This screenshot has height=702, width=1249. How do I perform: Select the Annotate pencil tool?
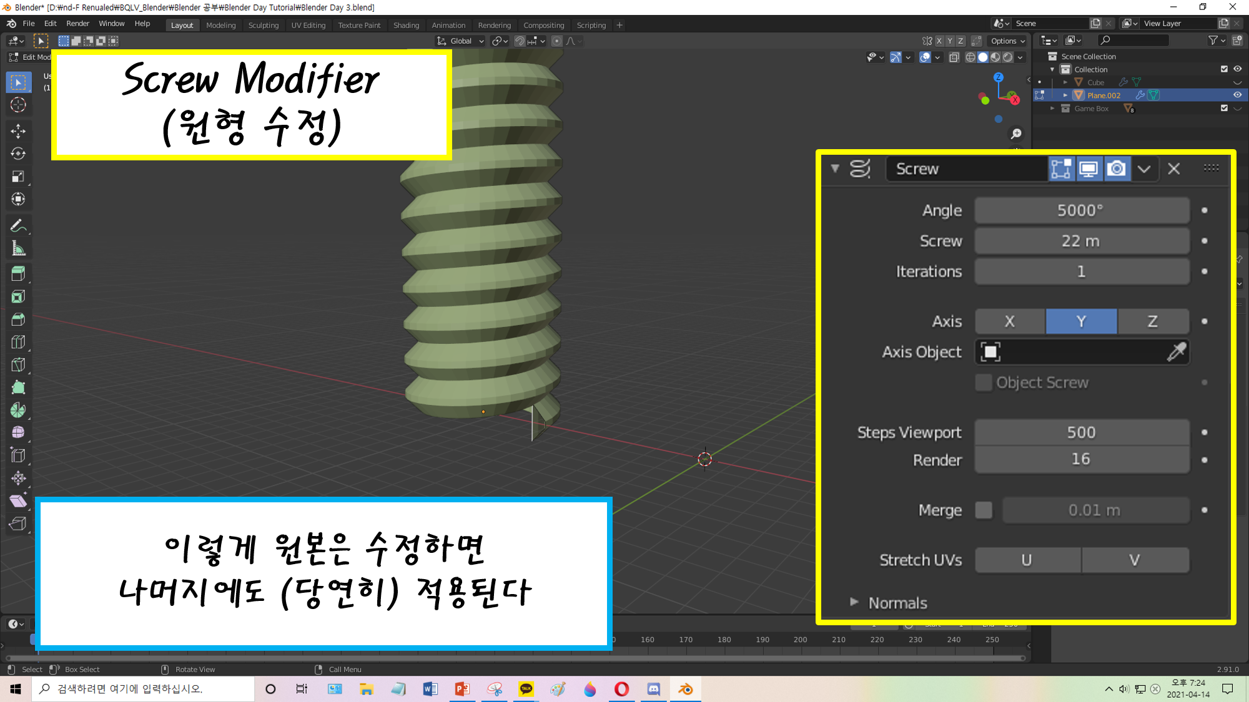point(18,226)
